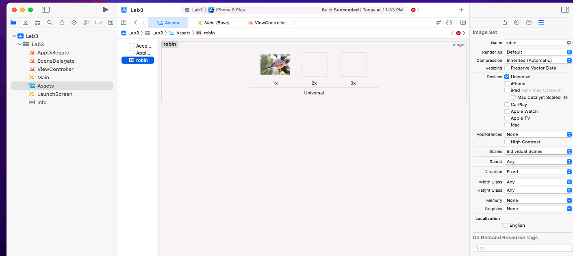The height and width of the screenshot is (256, 573).
Task: Open the editor options menu
Action: (449, 22)
